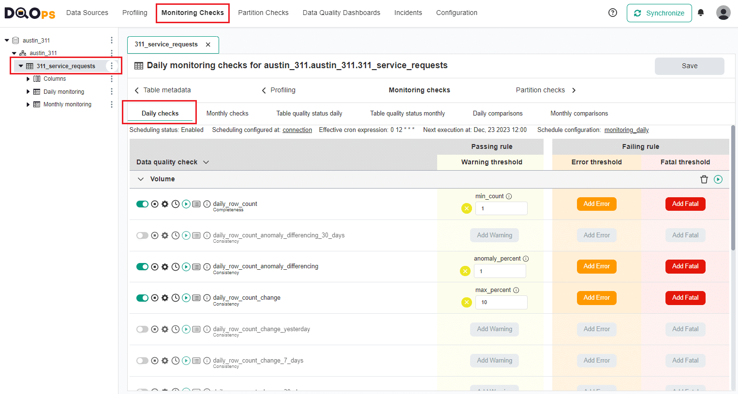
Task: Open the help question mark icon
Action: 613,13
